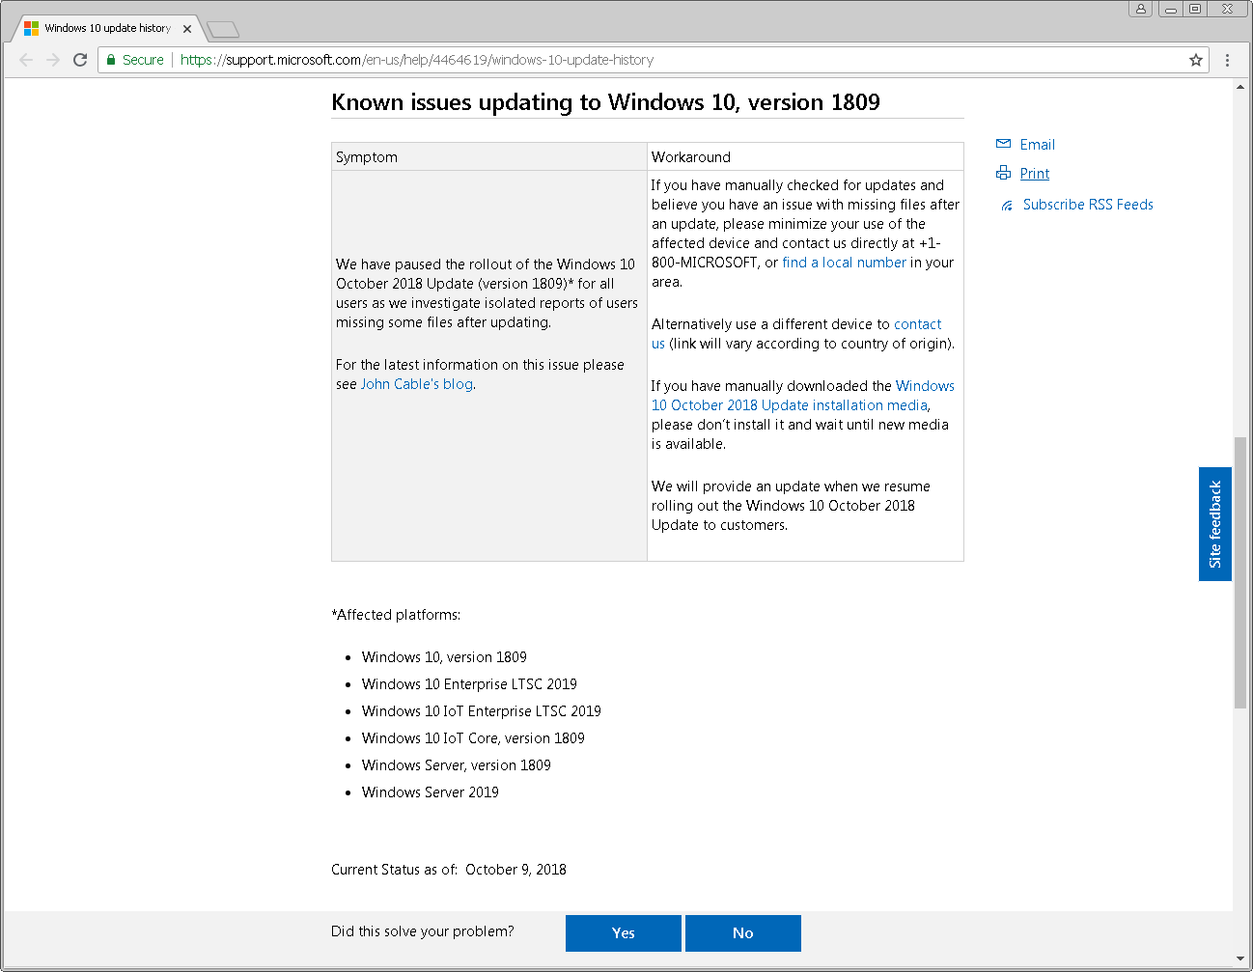Viewport: 1253px width, 972px height.
Task: Click the 'Current Status as of: October 9, 2018' text
Action: (x=449, y=870)
